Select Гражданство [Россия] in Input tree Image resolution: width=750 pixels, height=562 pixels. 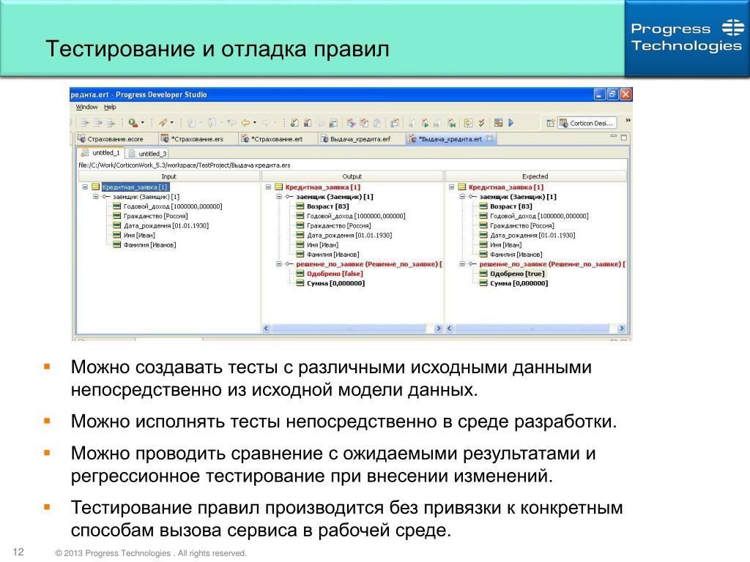155,216
